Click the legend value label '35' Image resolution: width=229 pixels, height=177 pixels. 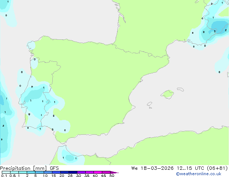click(87, 176)
